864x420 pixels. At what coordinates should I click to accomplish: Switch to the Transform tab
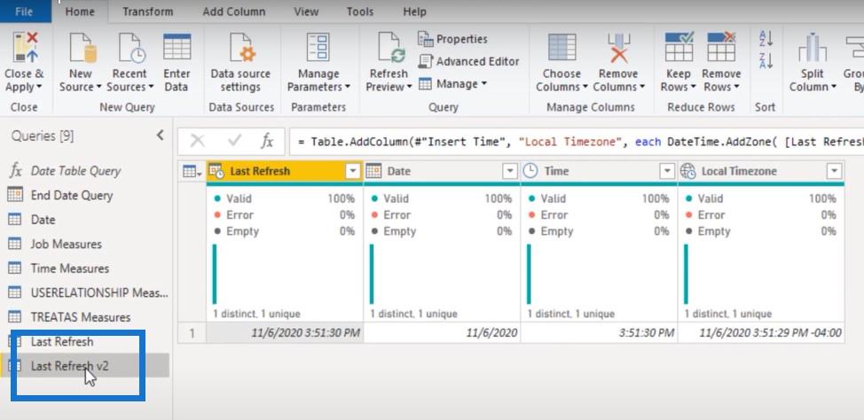(x=145, y=12)
